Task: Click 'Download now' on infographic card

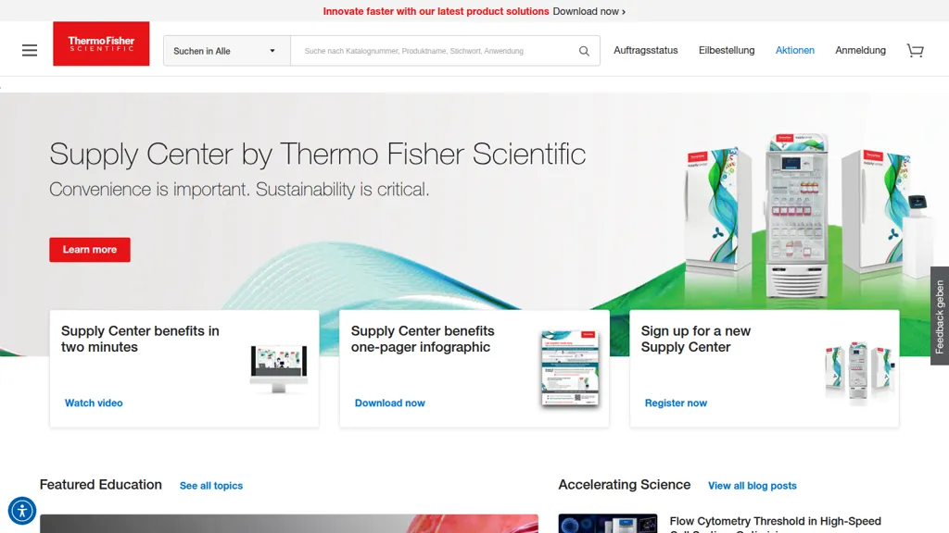Action: coord(390,403)
